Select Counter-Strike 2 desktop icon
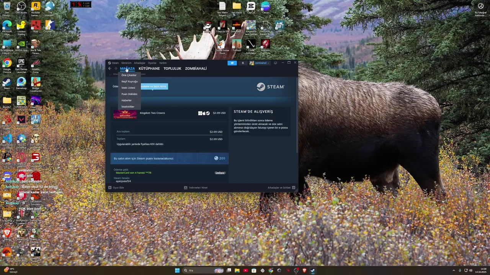The height and width of the screenshot is (275, 490). (50, 27)
